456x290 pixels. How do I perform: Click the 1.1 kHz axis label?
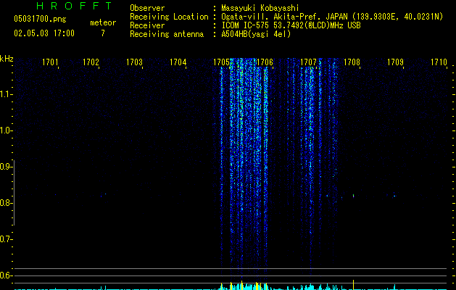click(6, 94)
